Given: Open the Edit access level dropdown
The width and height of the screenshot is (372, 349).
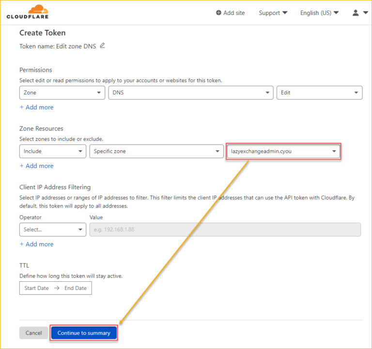Looking at the screenshot, I should (x=319, y=93).
